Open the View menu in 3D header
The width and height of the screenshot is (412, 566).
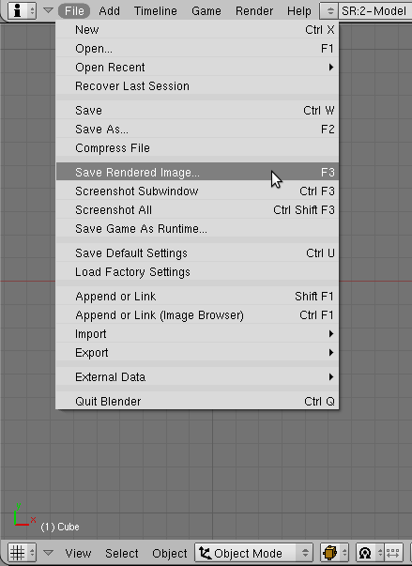click(x=78, y=553)
